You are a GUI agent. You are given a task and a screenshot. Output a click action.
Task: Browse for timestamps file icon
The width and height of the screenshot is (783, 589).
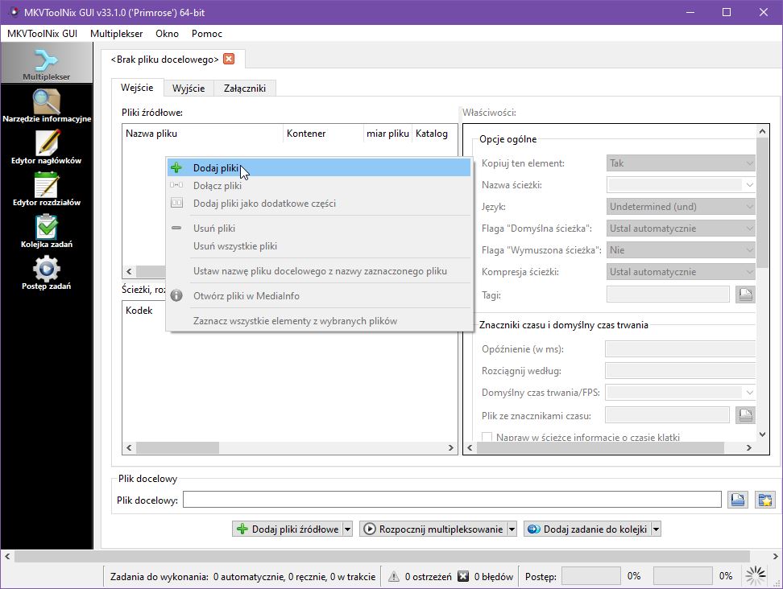(745, 415)
